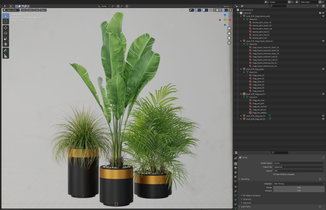The height and width of the screenshot is (210, 326).
Task: Click the Sampling presets icon
Action: (x=320, y=179)
